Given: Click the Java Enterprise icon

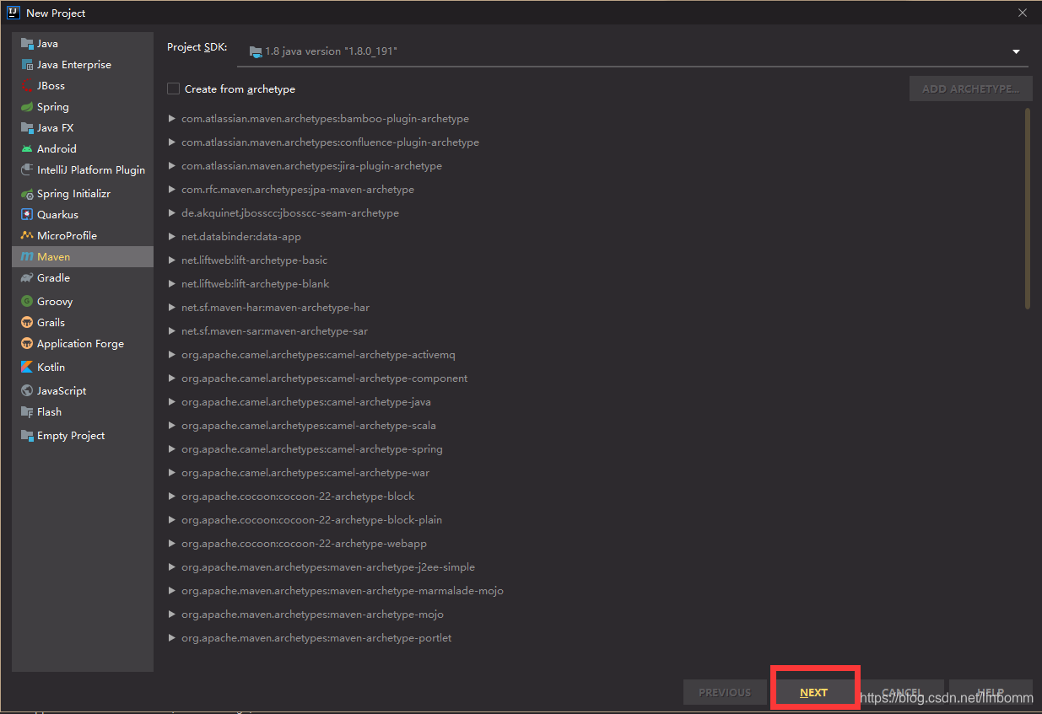Looking at the screenshot, I should click(x=27, y=64).
